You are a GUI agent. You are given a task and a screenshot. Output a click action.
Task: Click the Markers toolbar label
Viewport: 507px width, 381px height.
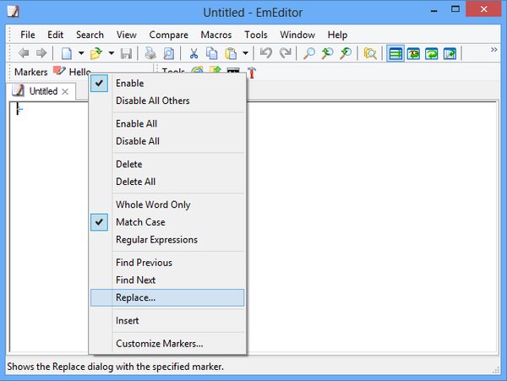31,72
